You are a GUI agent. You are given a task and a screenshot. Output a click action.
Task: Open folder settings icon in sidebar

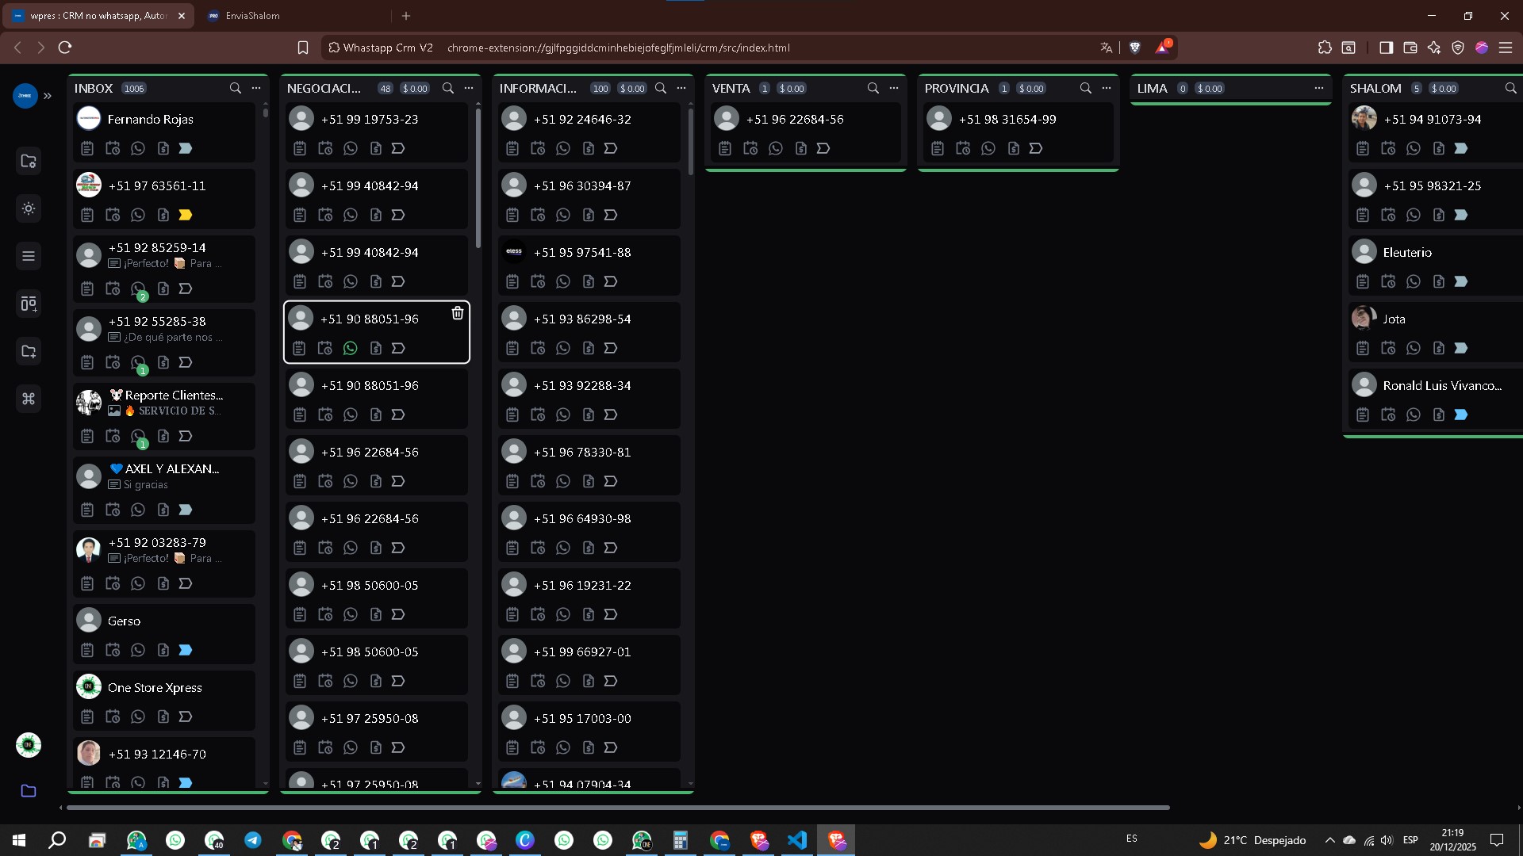pyautogui.click(x=29, y=161)
